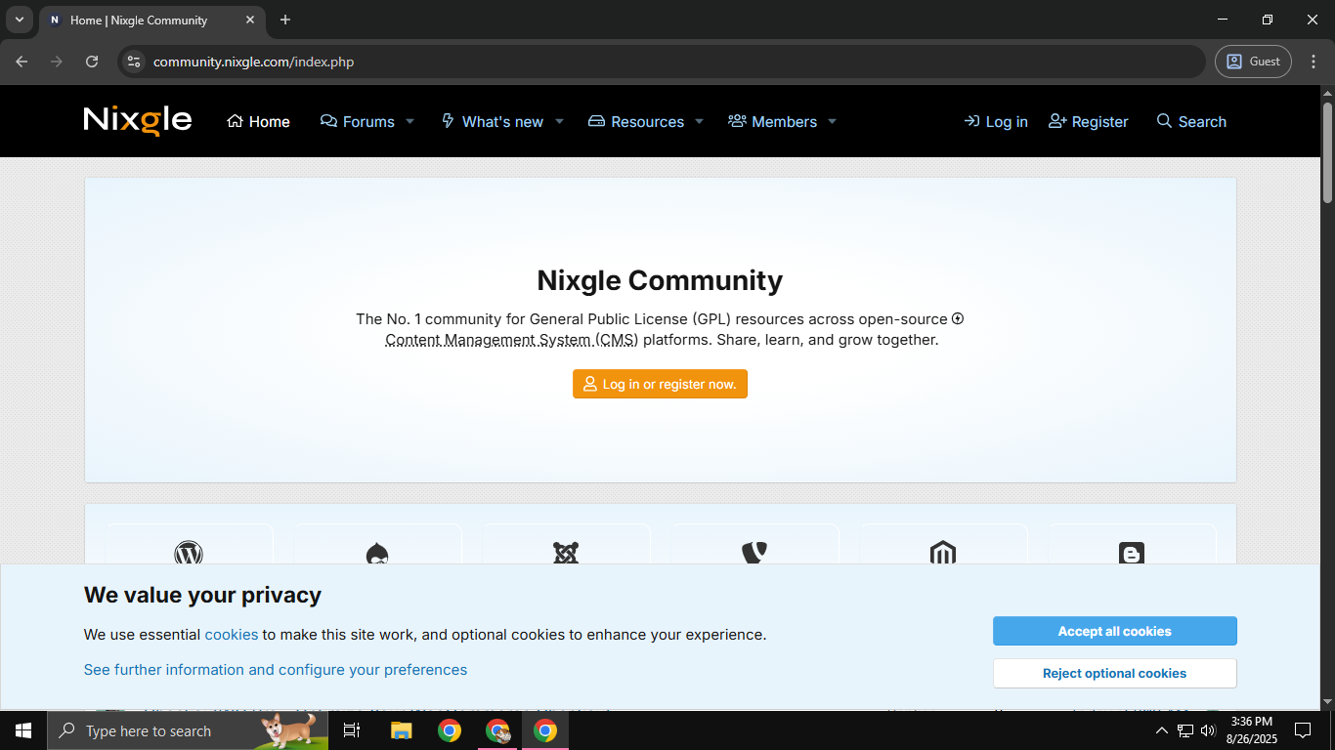
Task: Click the info icon after 'open-source'
Action: (958, 318)
